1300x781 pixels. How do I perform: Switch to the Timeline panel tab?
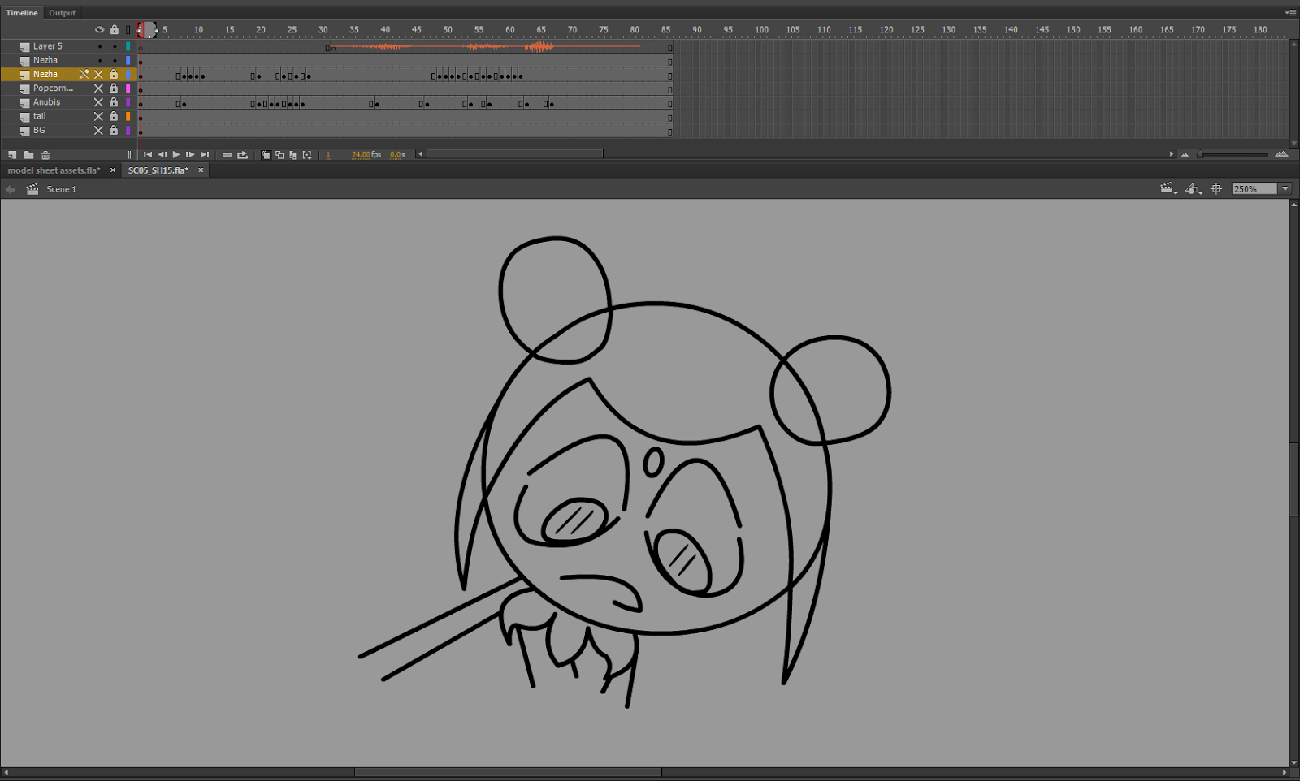(x=22, y=13)
